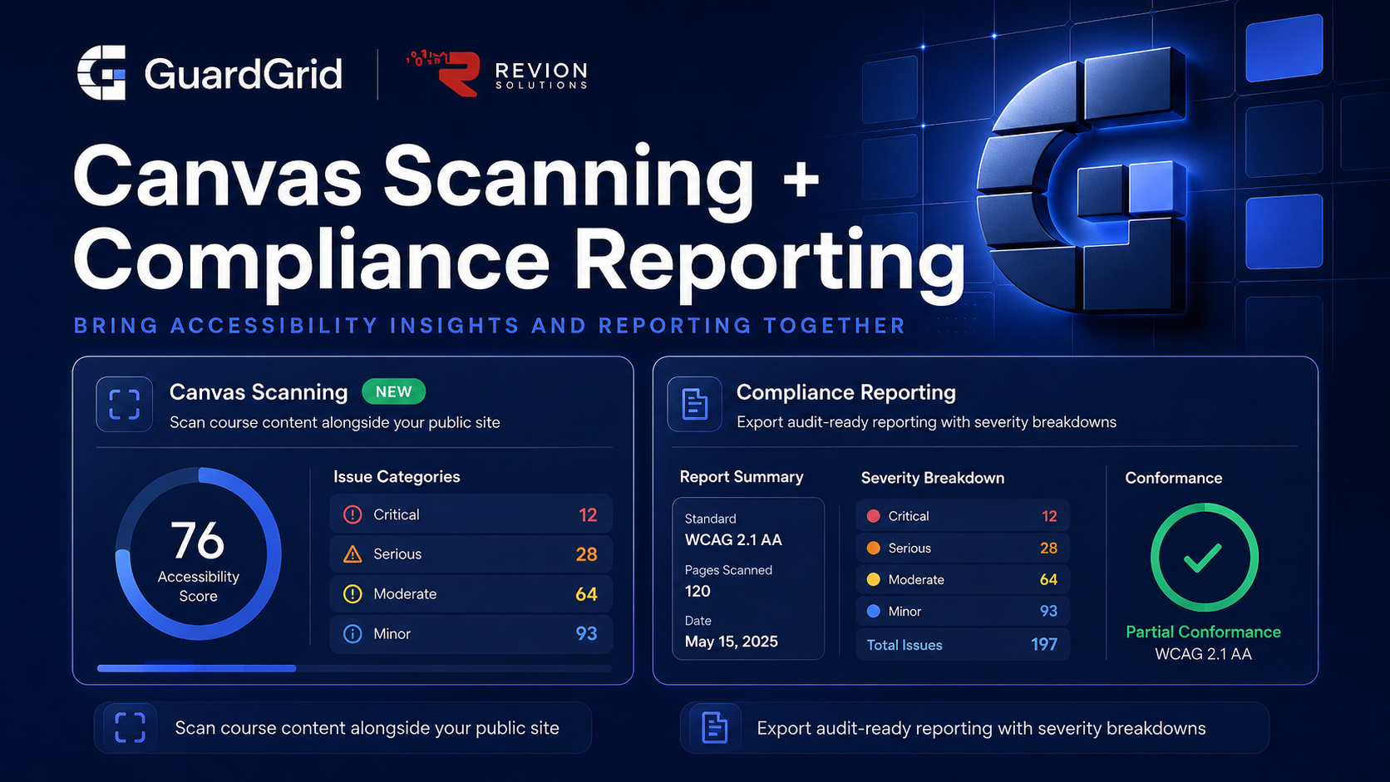Click the Moderate row in Severity Breakdown
Image resolution: width=1390 pixels, height=782 pixels.
[x=963, y=579]
